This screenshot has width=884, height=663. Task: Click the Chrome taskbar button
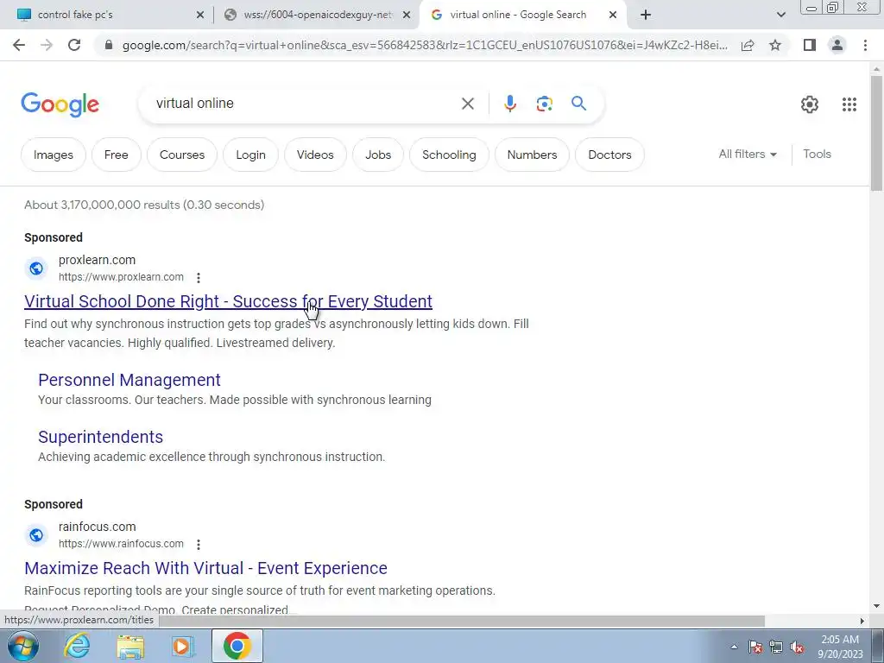(x=237, y=646)
